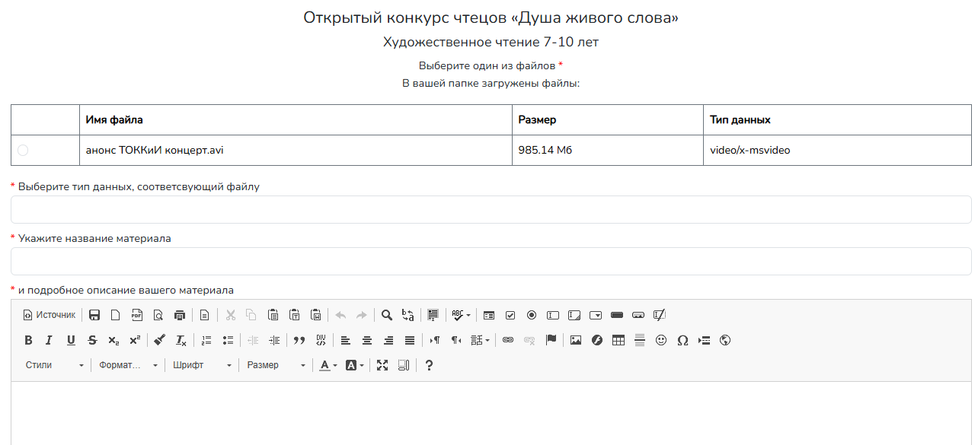Open Find using the magnifier icon
This screenshot has width=978, height=445.
(387, 315)
